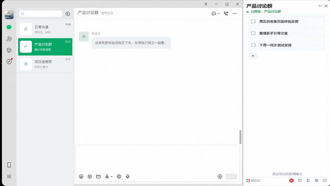
Task: Open the info icon in notes footer
Action: (325, 181)
